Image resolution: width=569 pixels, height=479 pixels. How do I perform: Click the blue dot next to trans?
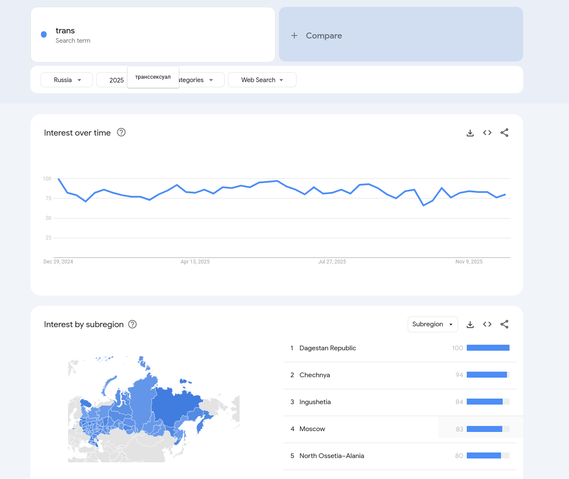(44, 35)
